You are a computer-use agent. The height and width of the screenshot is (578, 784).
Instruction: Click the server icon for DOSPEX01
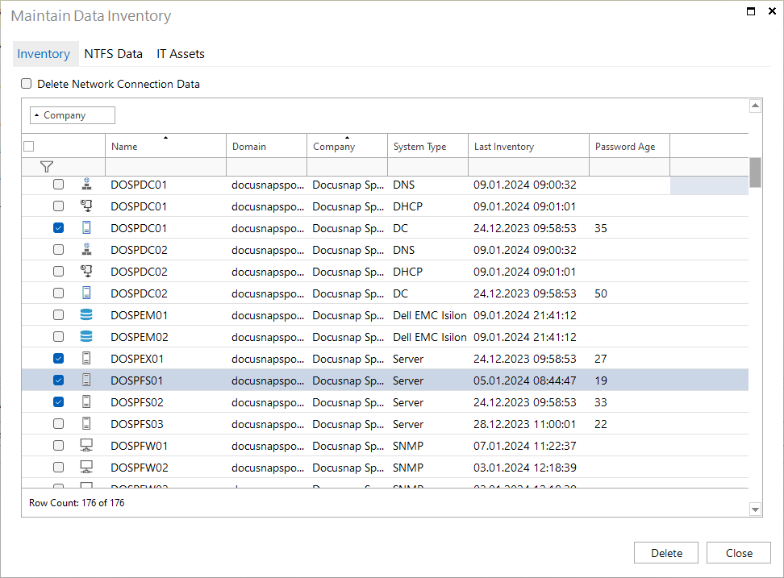(86, 358)
